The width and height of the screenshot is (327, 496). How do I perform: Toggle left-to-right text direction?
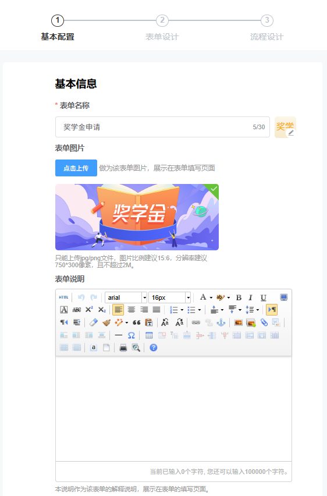272,310
